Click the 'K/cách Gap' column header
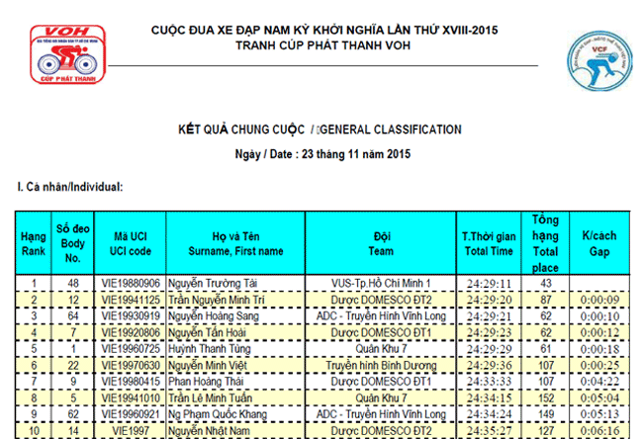643x439 pixels. click(x=599, y=243)
